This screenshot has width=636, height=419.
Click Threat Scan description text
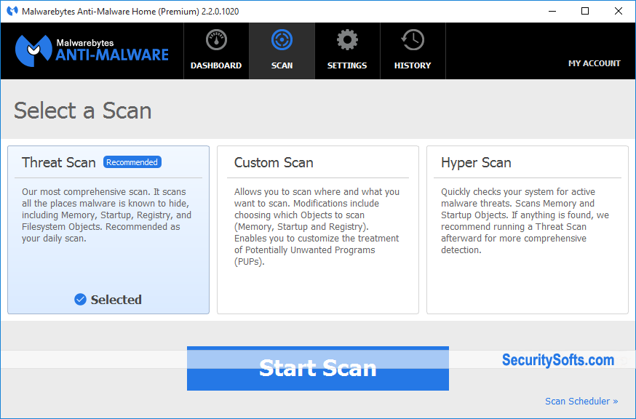click(107, 215)
